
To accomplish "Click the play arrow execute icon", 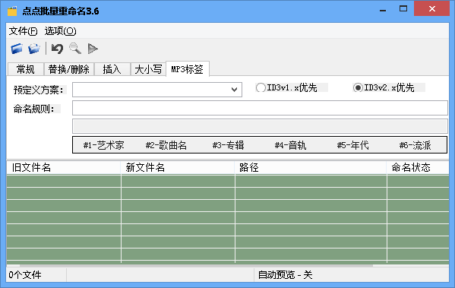I will point(93,49).
